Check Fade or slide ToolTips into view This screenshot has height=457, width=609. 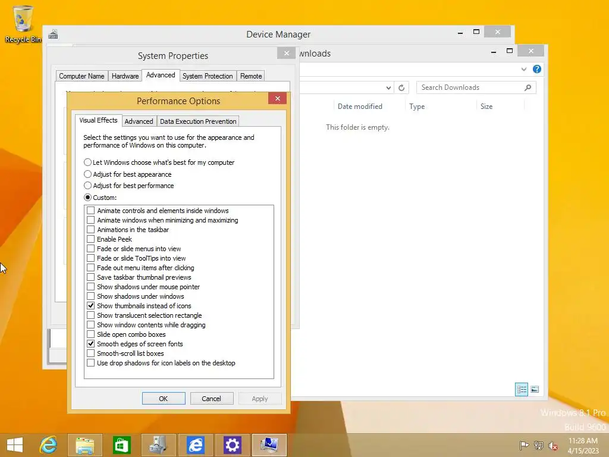(90, 258)
